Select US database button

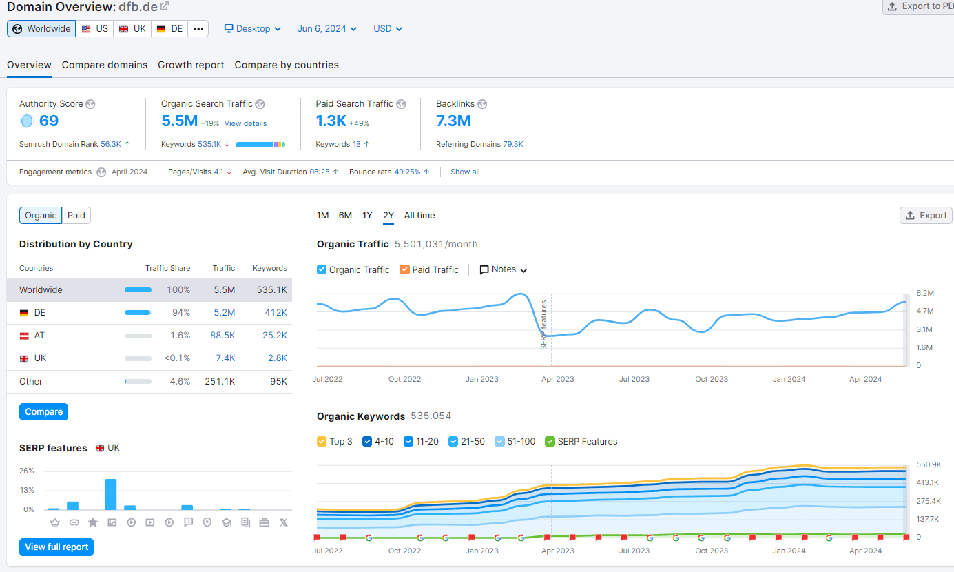click(95, 29)
